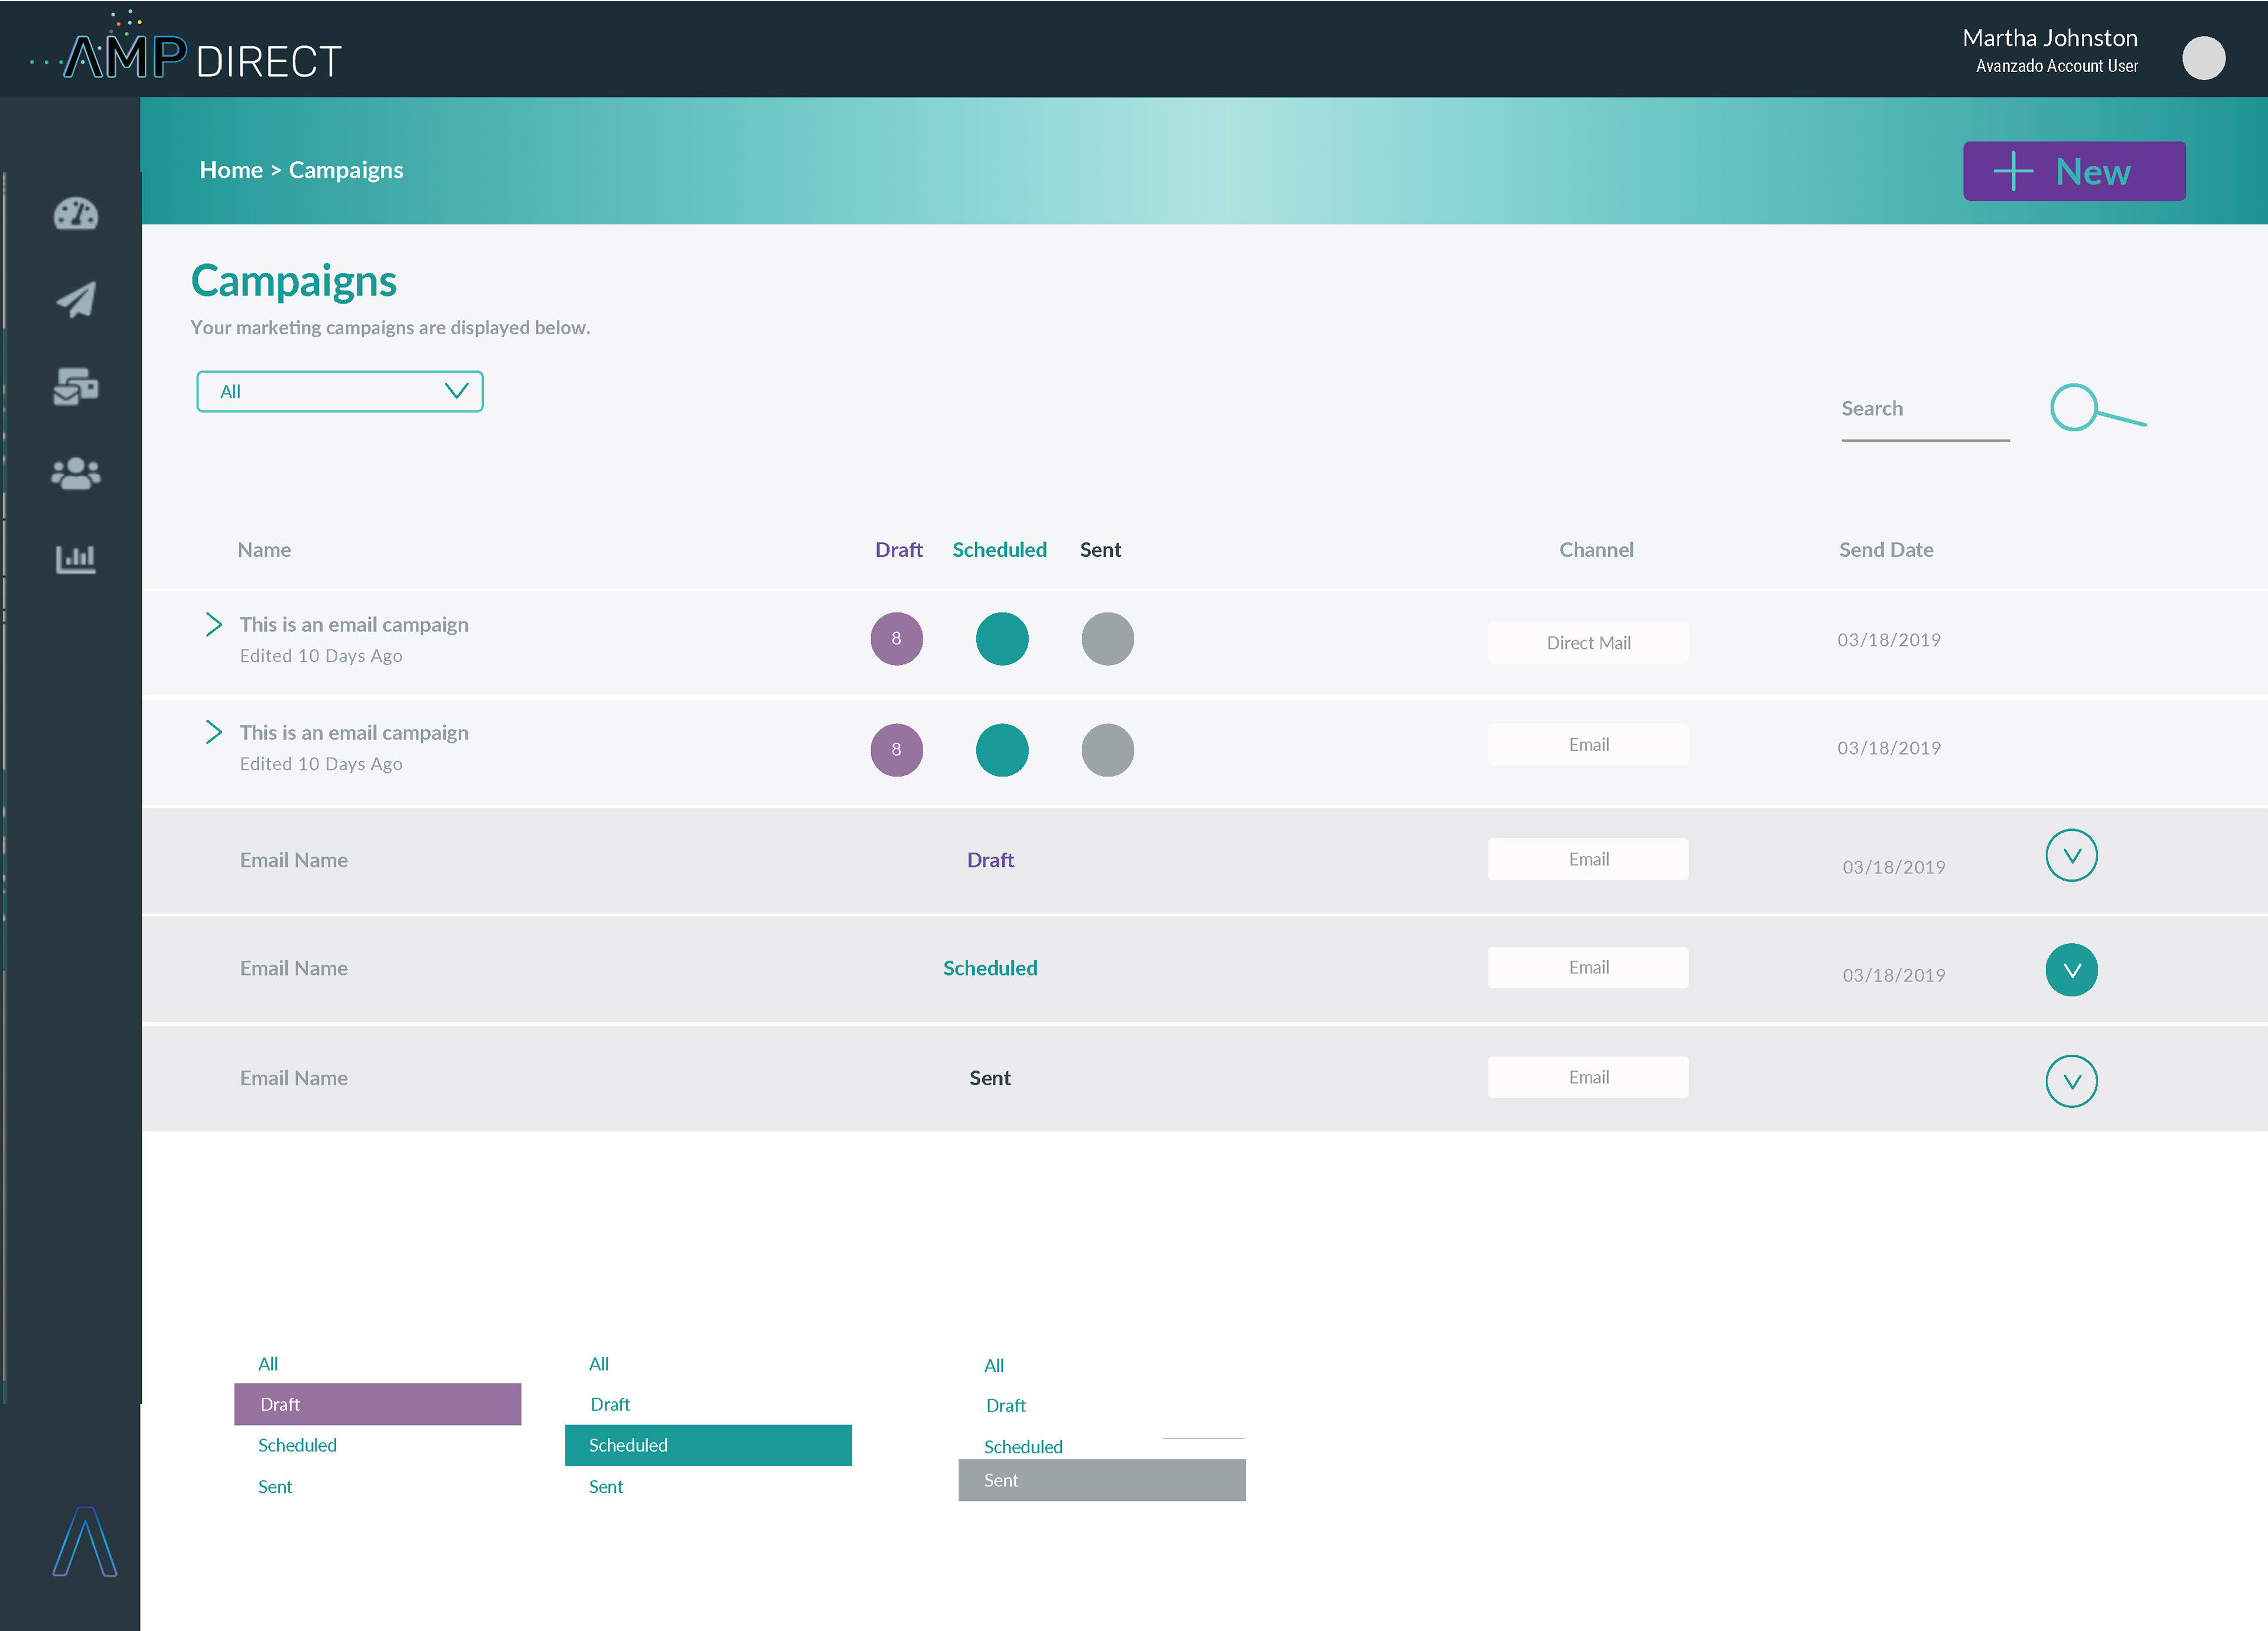The height and width of the screenshot is (1631, 2268).
Task: Click the Avanzado logo at sidebar bottom
Action: 85,1541
